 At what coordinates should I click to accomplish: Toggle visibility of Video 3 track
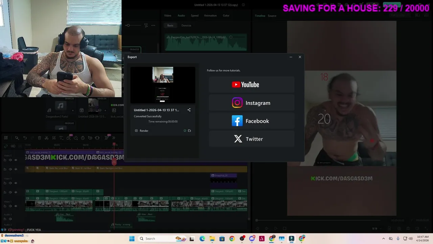coord(16,183)
